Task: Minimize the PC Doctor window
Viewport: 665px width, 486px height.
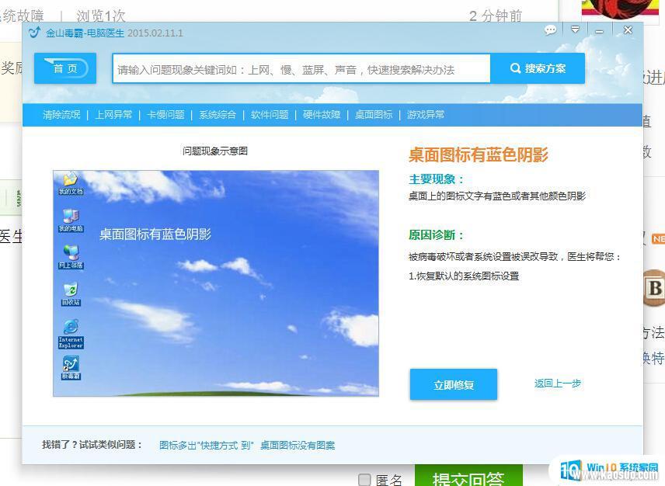Action: click(599, 31)
